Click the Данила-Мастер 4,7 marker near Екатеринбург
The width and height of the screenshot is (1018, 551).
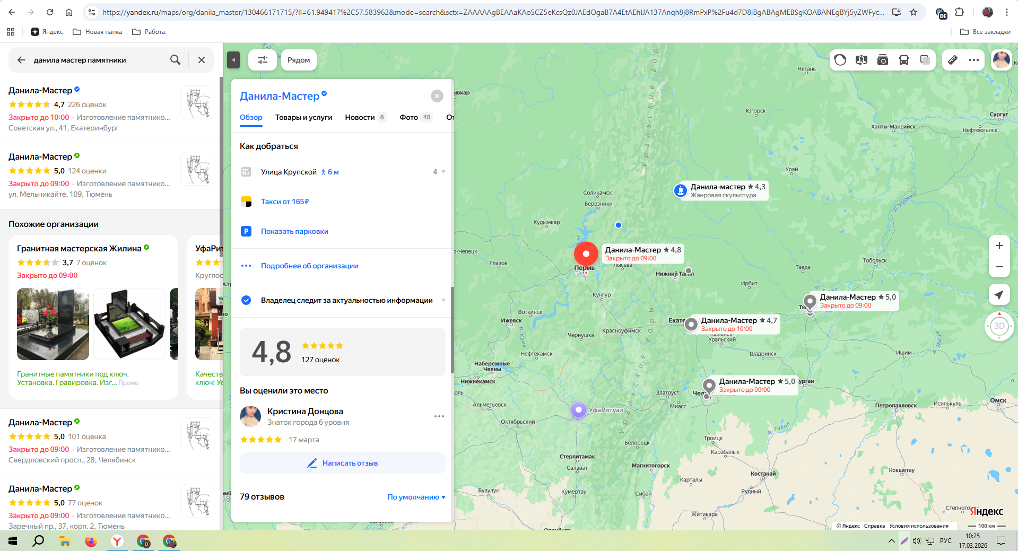(x=691, y=324)
